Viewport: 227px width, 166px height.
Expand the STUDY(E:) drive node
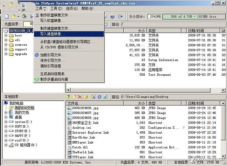tap(6, 131)
